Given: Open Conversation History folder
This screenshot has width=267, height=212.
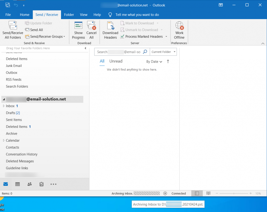Looking at the screenshot, I should coord(22,154).
